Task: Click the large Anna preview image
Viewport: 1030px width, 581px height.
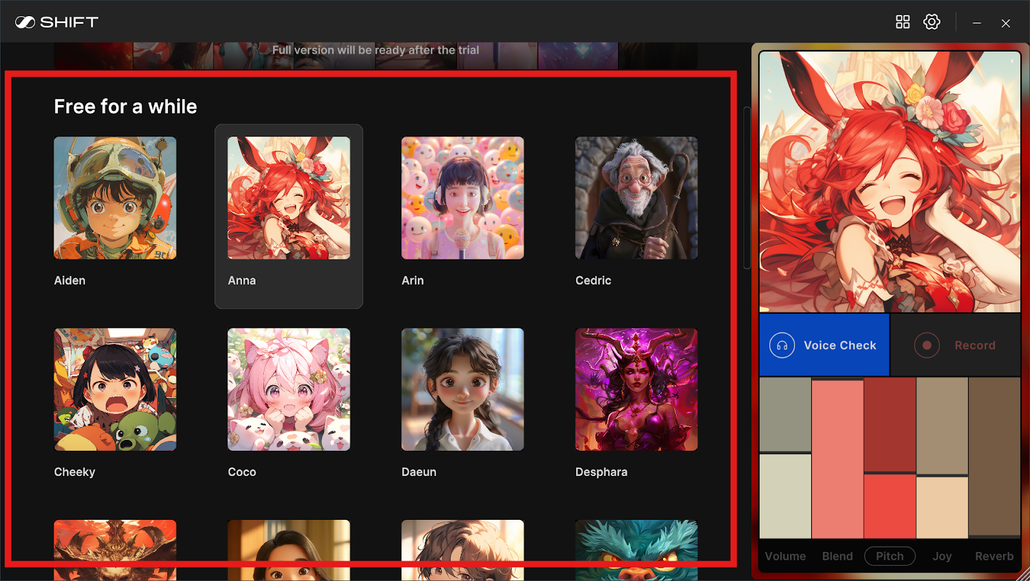Action: pyautogui.click(x=890, y=182)
